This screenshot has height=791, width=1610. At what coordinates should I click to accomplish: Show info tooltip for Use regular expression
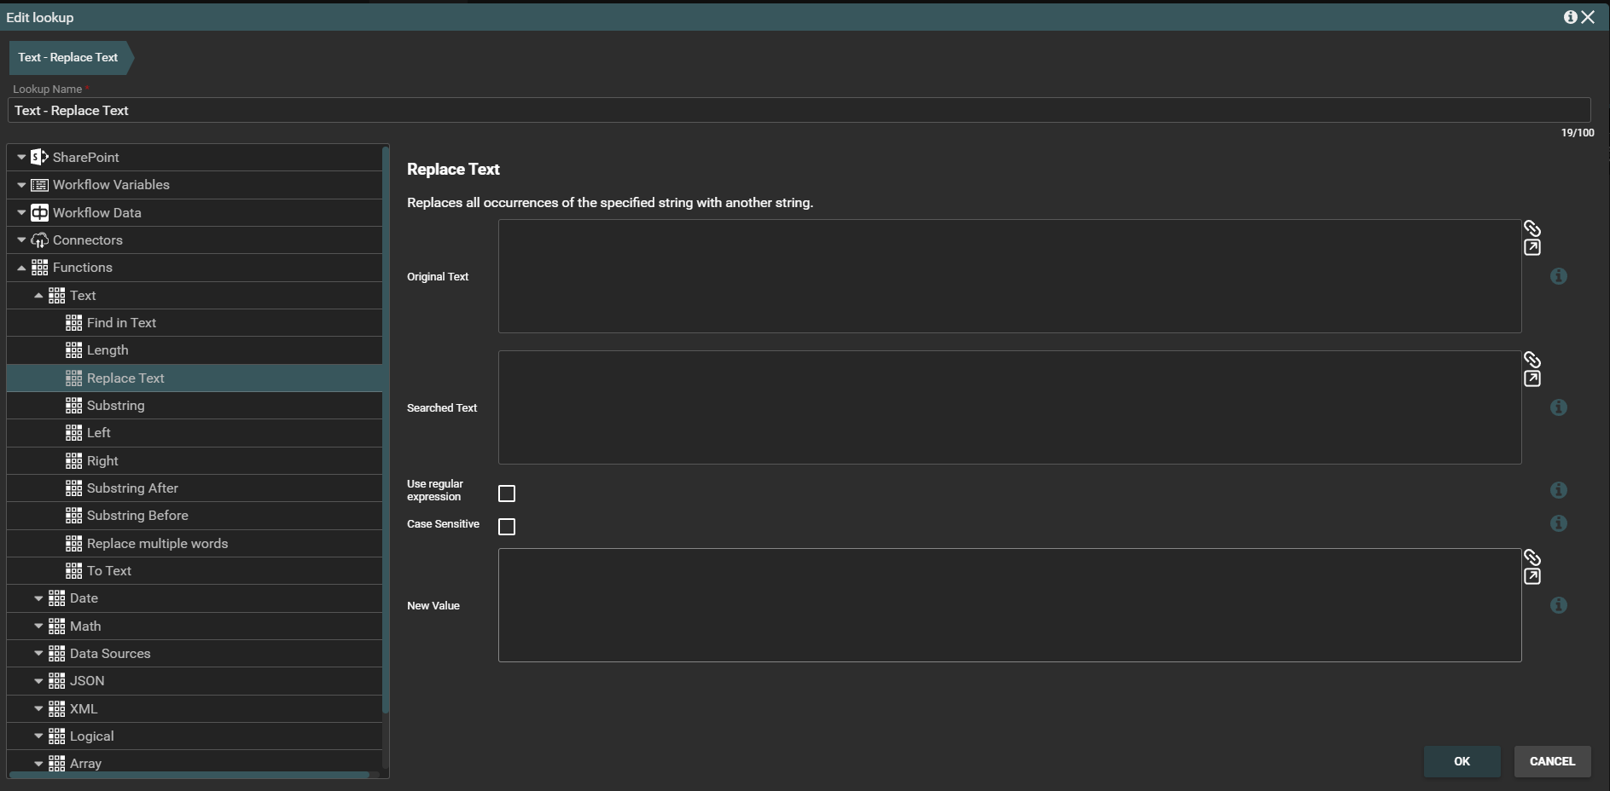1558,490
